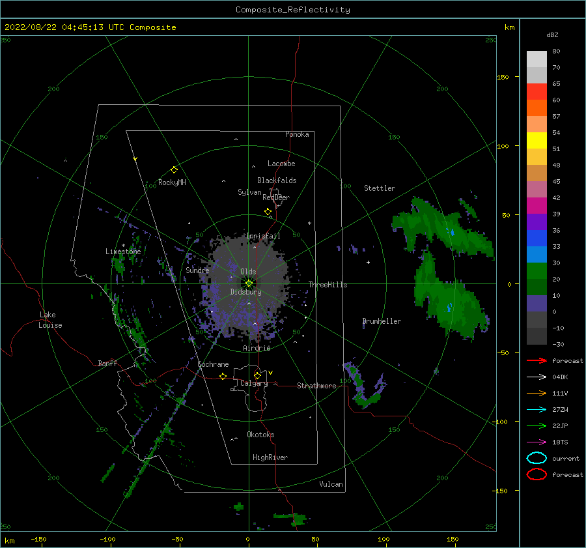Select the Limestone label
The width and height of the screenshot is (586, 548).
click(123, 252)
